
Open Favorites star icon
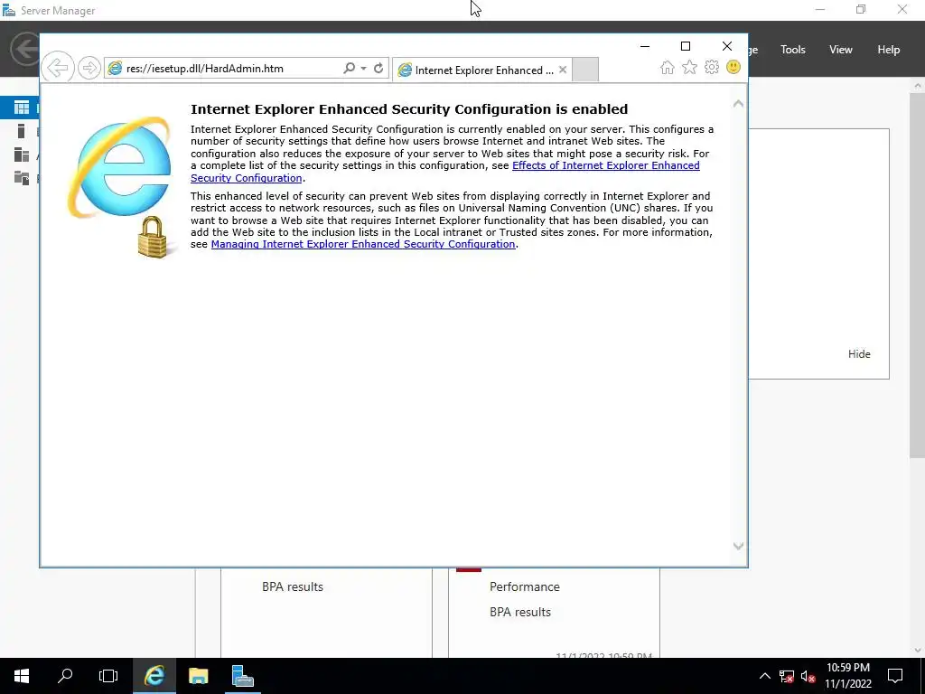689,67
